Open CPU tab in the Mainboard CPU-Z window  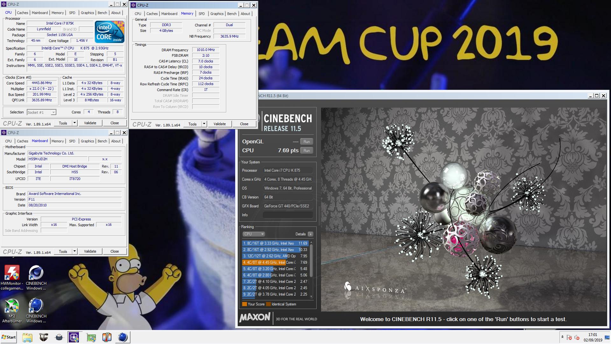pos(8,141)
